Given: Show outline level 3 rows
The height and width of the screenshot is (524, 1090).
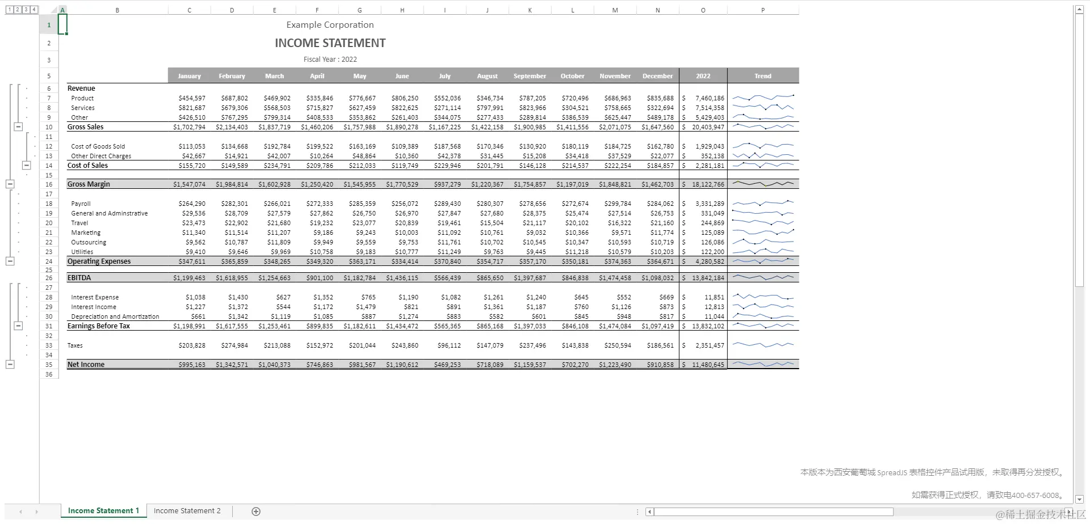Looking at the screenshot, I should pyautogui.click(x=26, y=10).
